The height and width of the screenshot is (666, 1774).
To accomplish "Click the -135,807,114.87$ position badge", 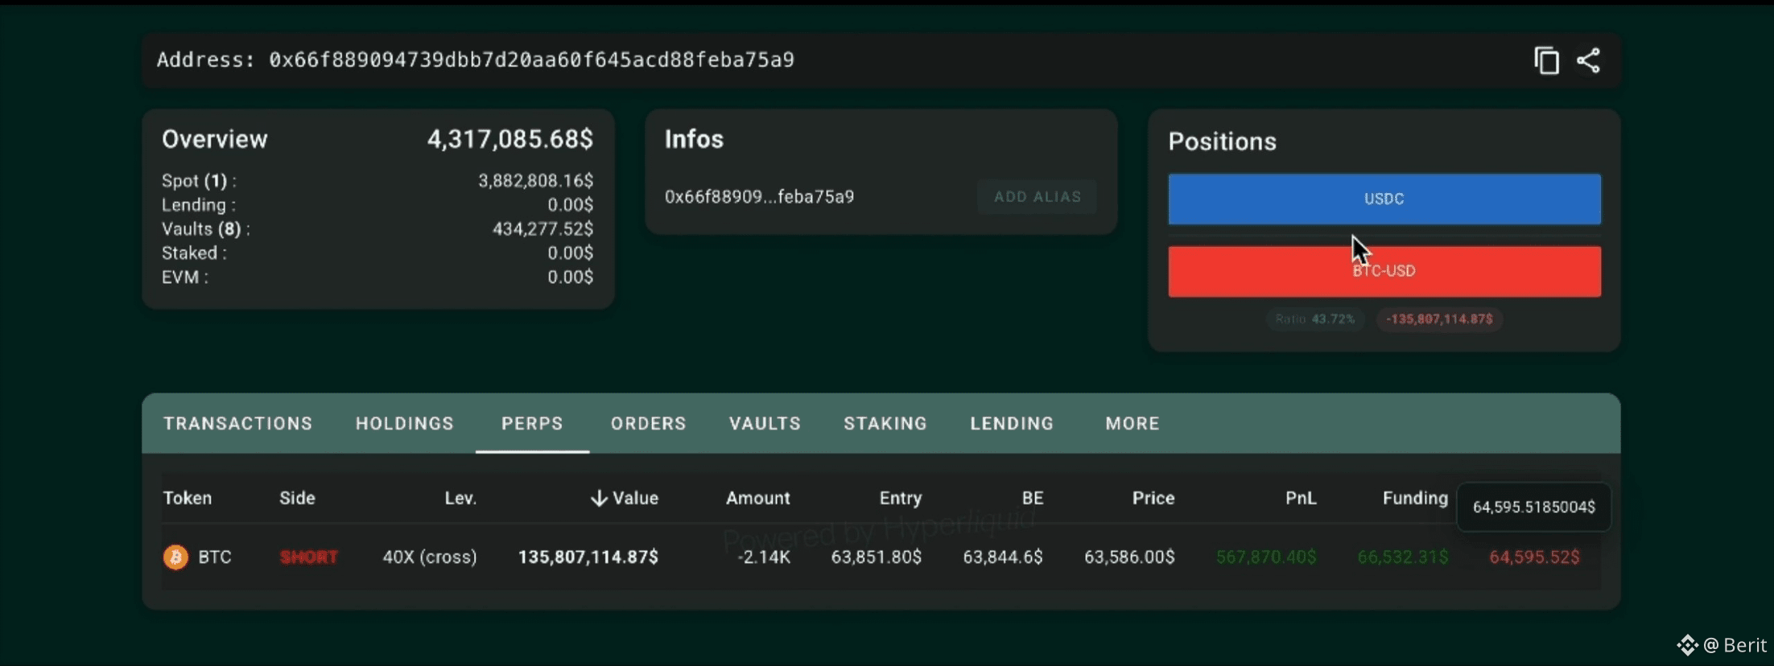I will click(x=1439, y=319).
